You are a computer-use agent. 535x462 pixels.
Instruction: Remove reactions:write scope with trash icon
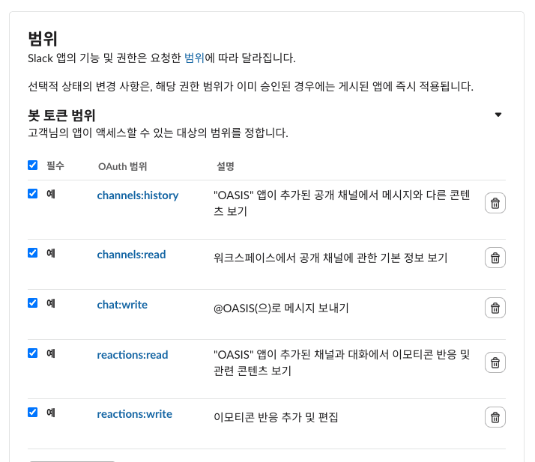[x=495, y=417]
